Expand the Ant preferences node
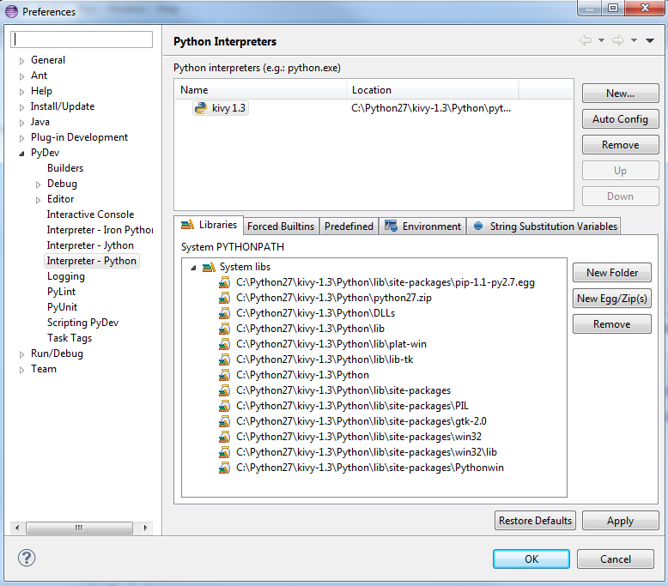The height and width of the screenshot is (586, 668). click(21, 76)
